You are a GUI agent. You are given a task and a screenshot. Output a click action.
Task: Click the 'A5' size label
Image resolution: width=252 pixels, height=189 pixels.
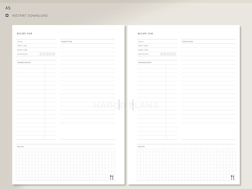[8, 8]
